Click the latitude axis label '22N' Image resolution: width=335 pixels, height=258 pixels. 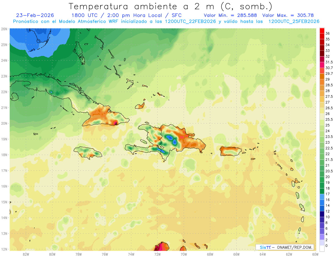[4, 92]
